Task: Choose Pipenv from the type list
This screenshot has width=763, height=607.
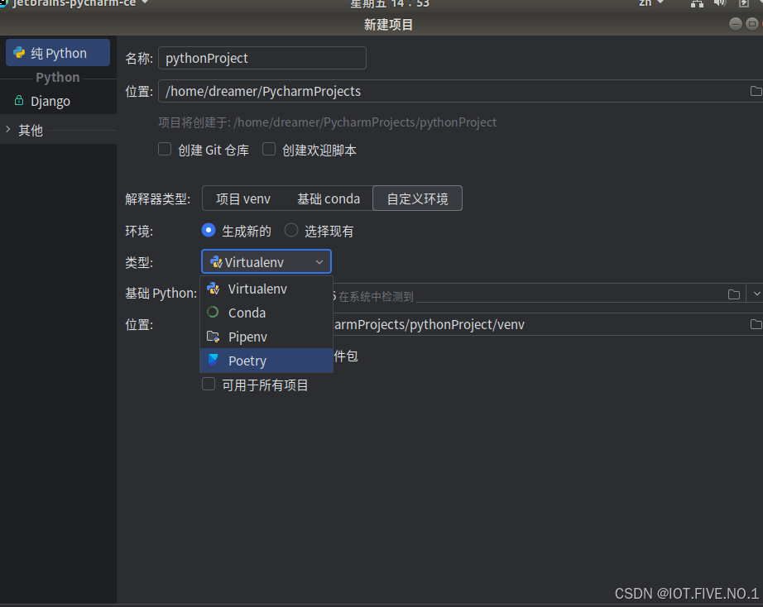Action: point(266,337)
